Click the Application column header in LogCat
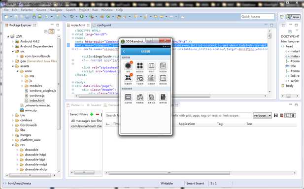 187,124
